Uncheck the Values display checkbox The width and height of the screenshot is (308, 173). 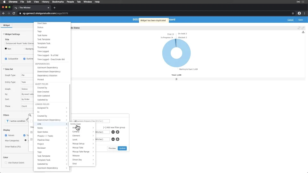click(6, 135)
